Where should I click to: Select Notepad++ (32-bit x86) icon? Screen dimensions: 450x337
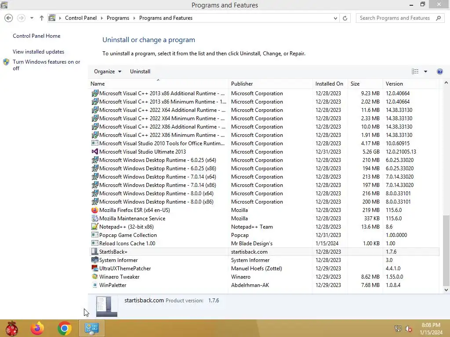pyautogui.click(x=95, y=227)
